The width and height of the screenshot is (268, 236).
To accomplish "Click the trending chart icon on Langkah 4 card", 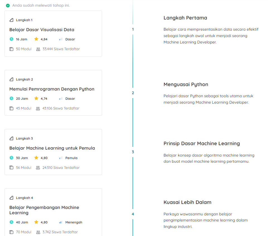I will click(x=11, y=198).
